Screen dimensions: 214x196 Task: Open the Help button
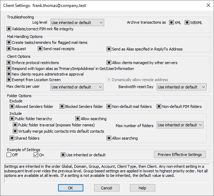click(142, 188)
